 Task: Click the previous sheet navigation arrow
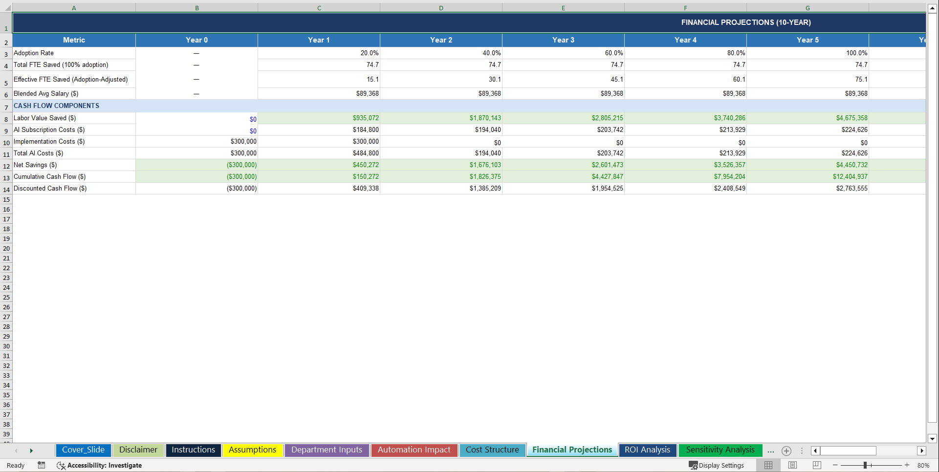(x=17, y=451)
